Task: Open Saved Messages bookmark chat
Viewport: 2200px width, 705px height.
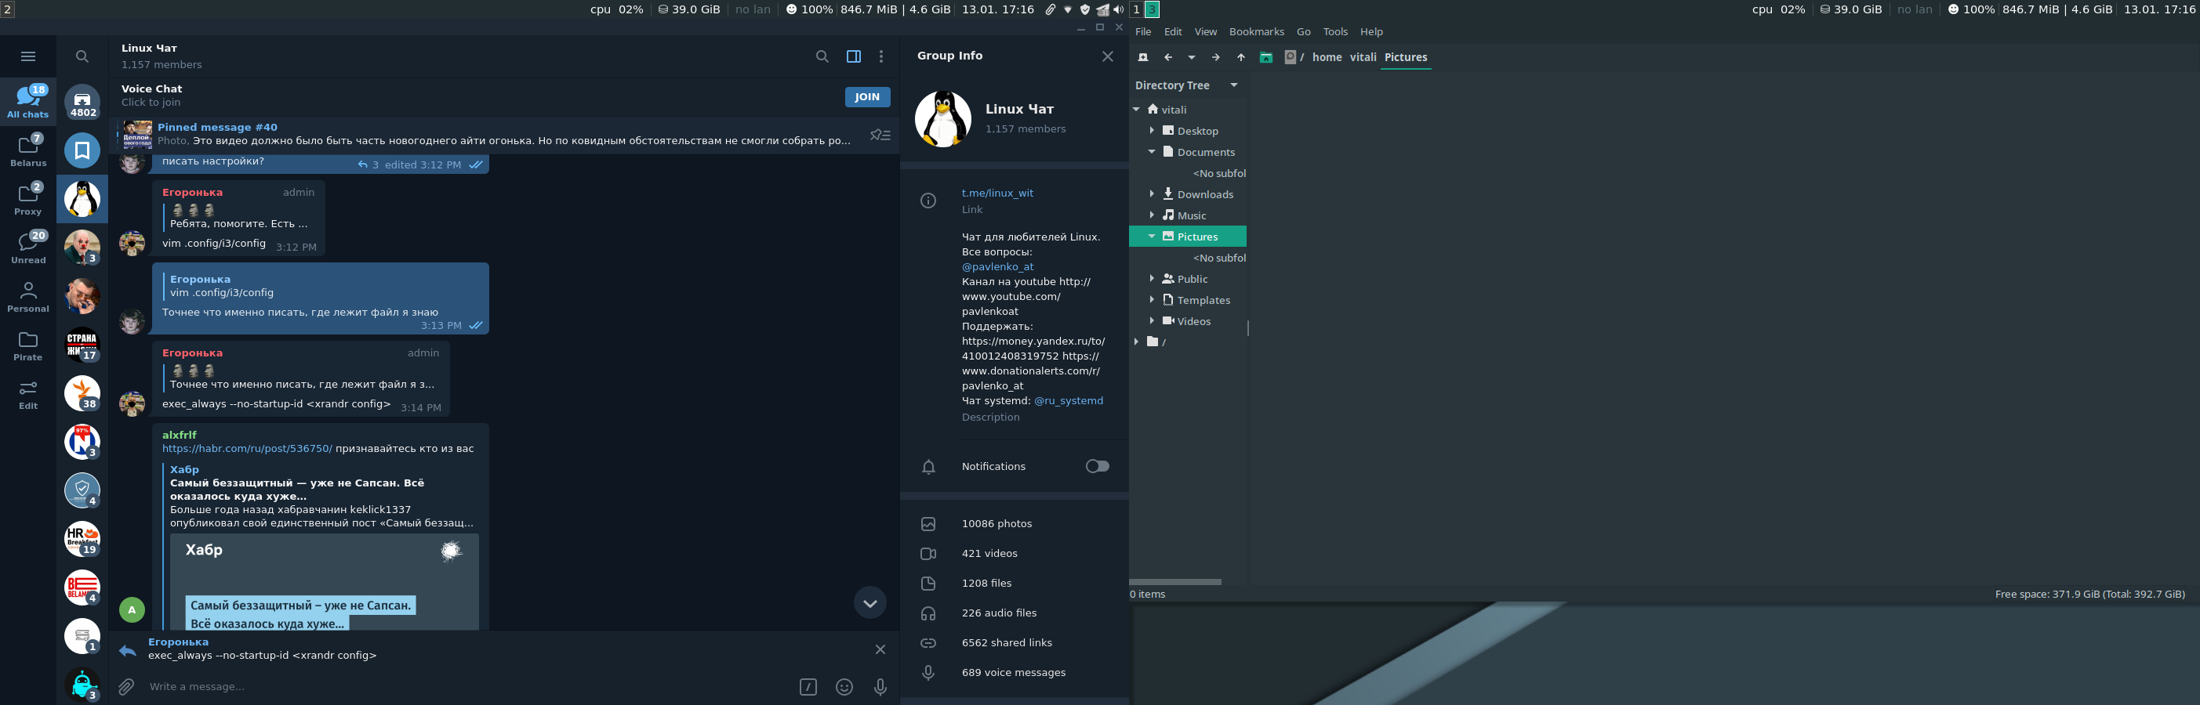Action: click(x=82, y=150)
